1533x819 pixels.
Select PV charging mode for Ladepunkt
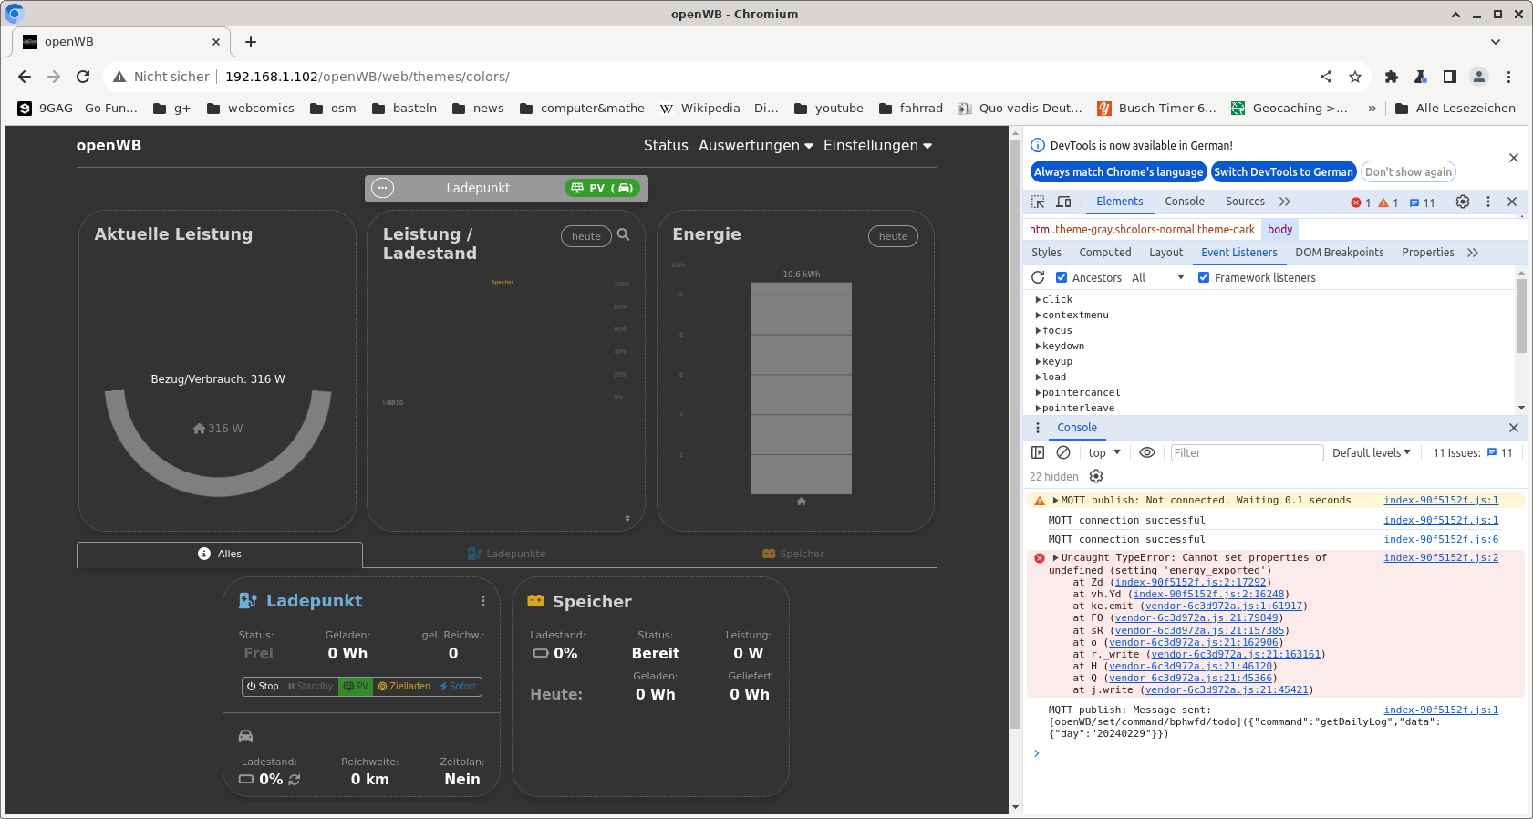[x=356, y=687]
